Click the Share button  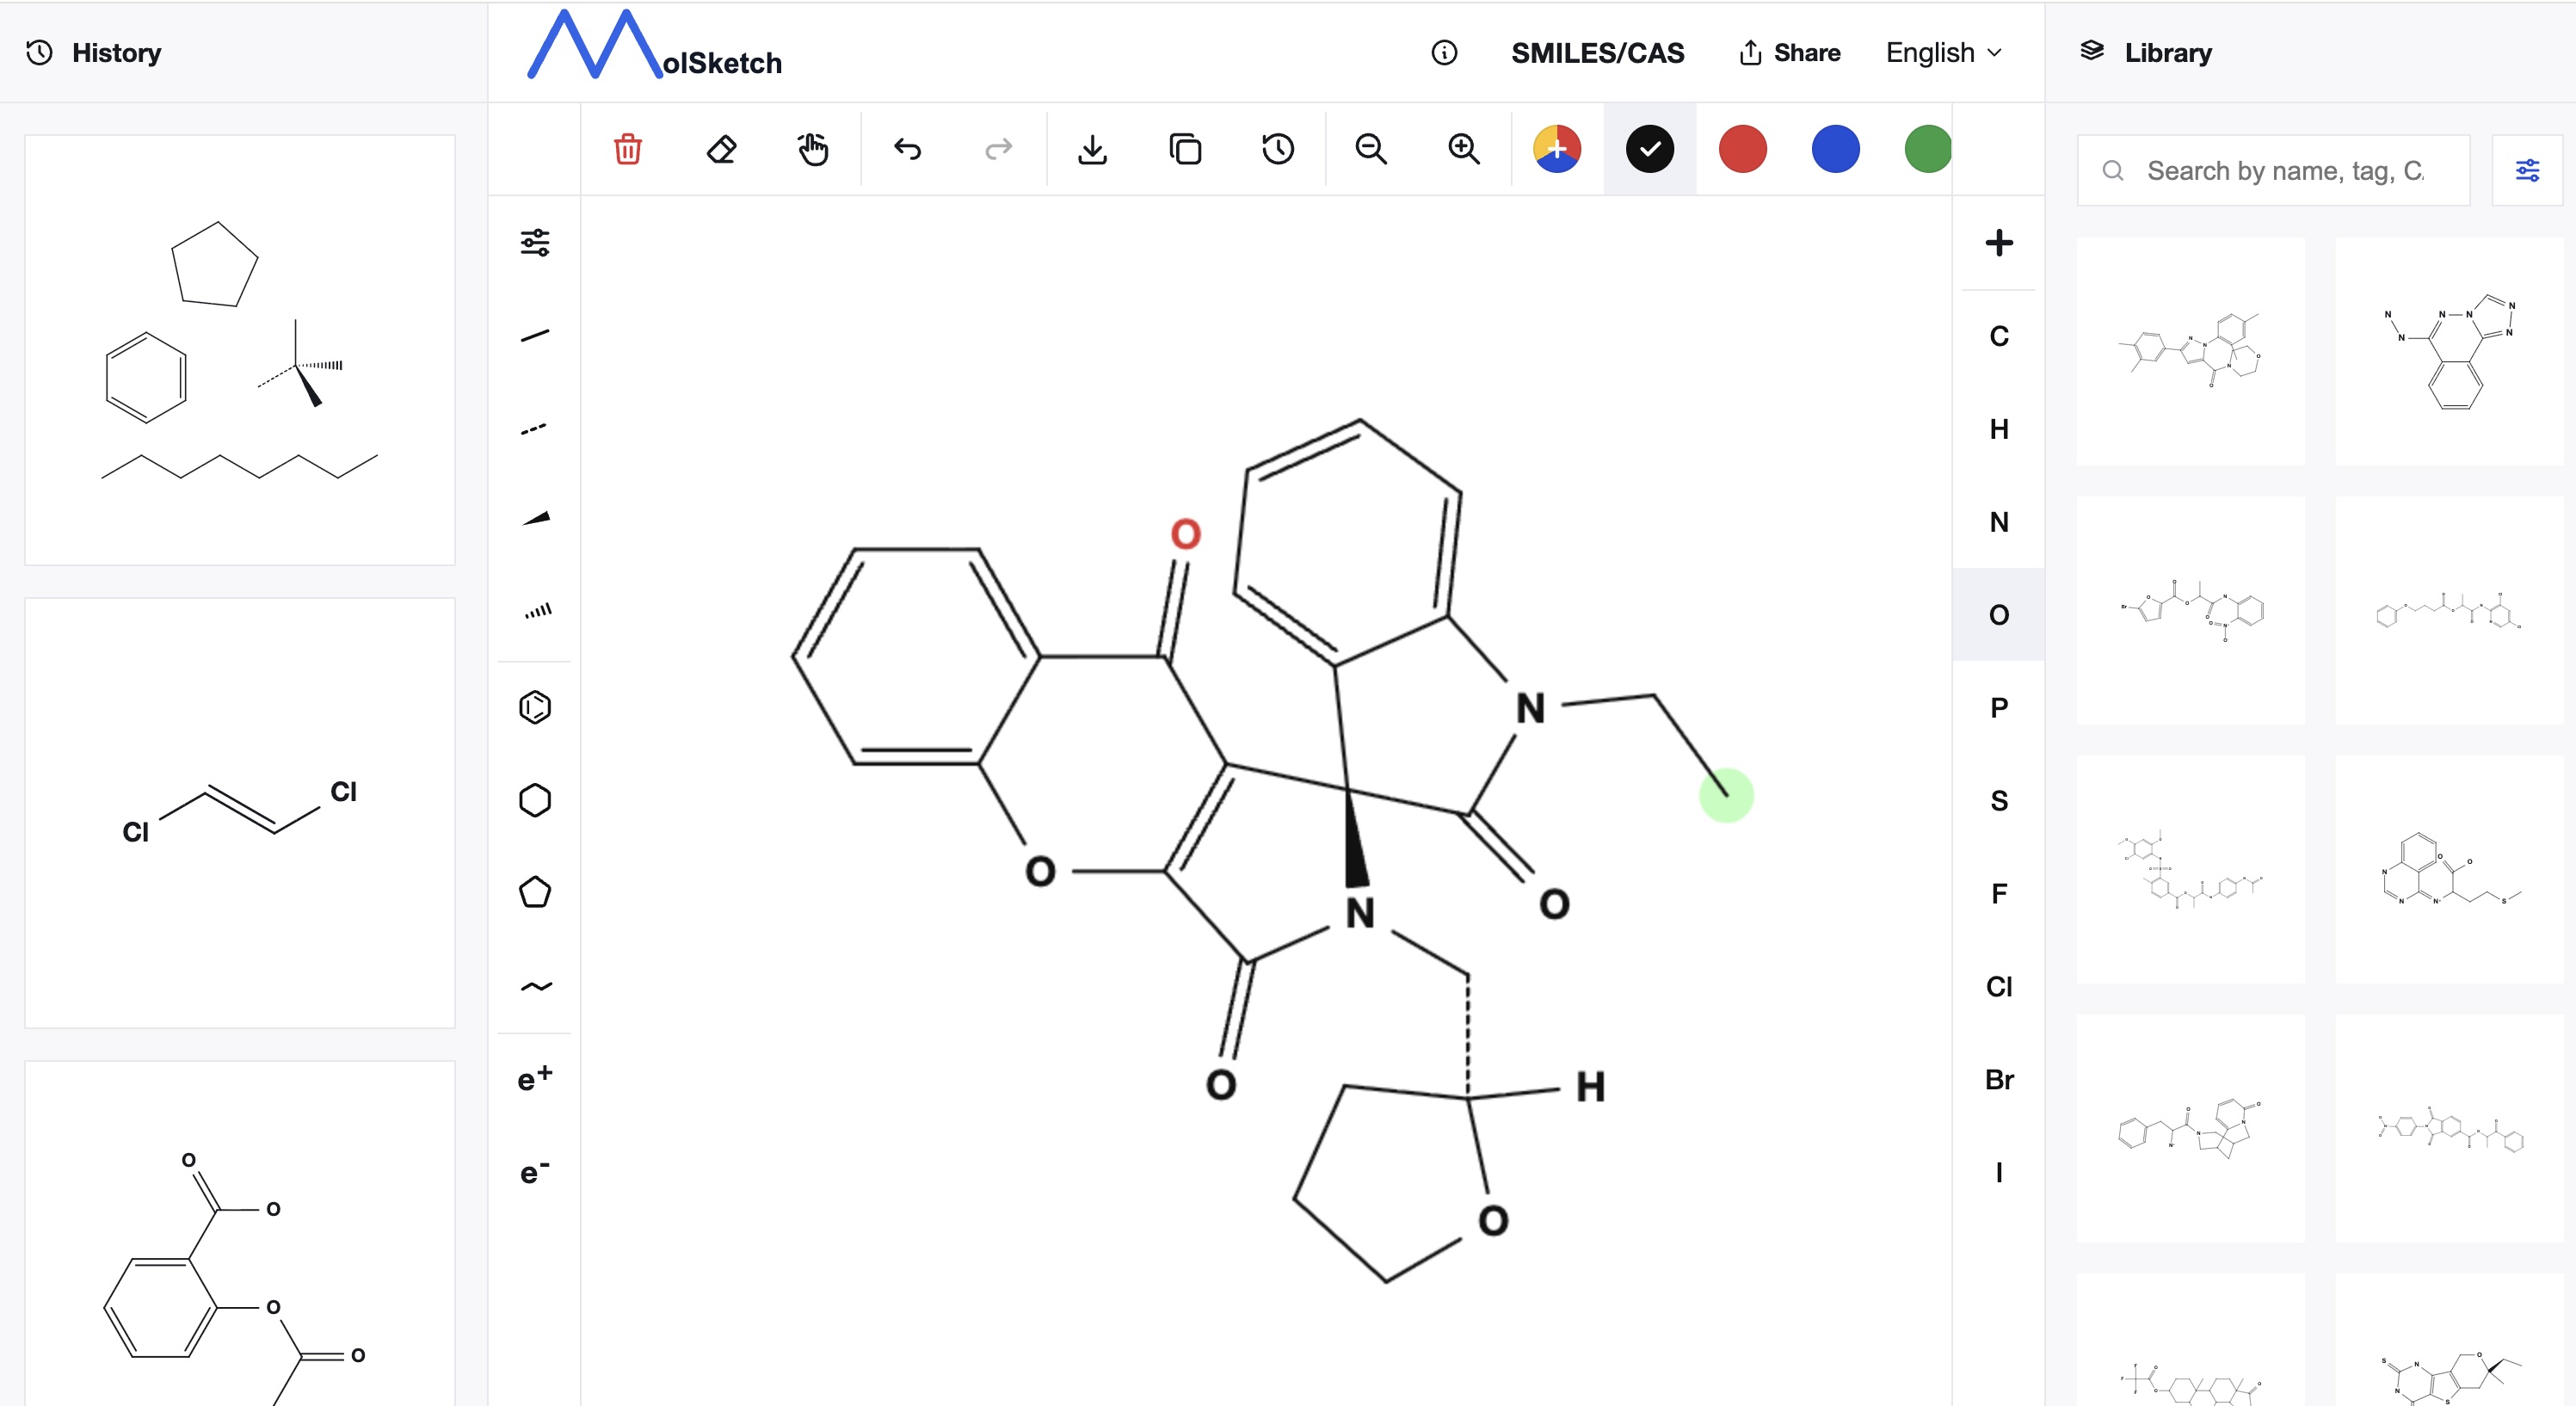click(x=1789, y=52)
